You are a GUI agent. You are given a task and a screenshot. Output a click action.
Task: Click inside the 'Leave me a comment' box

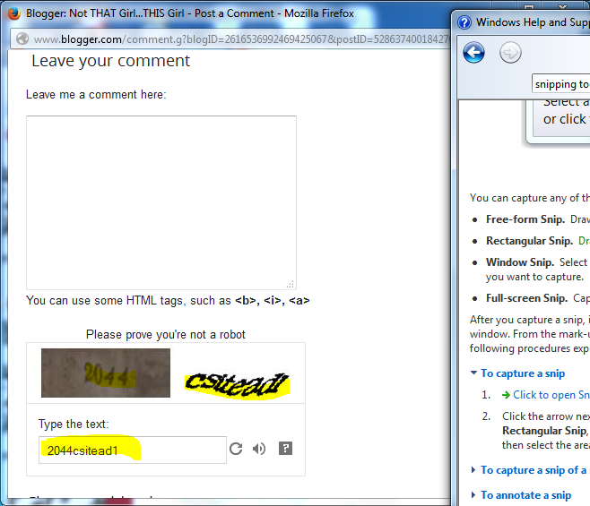click(161, 202)
